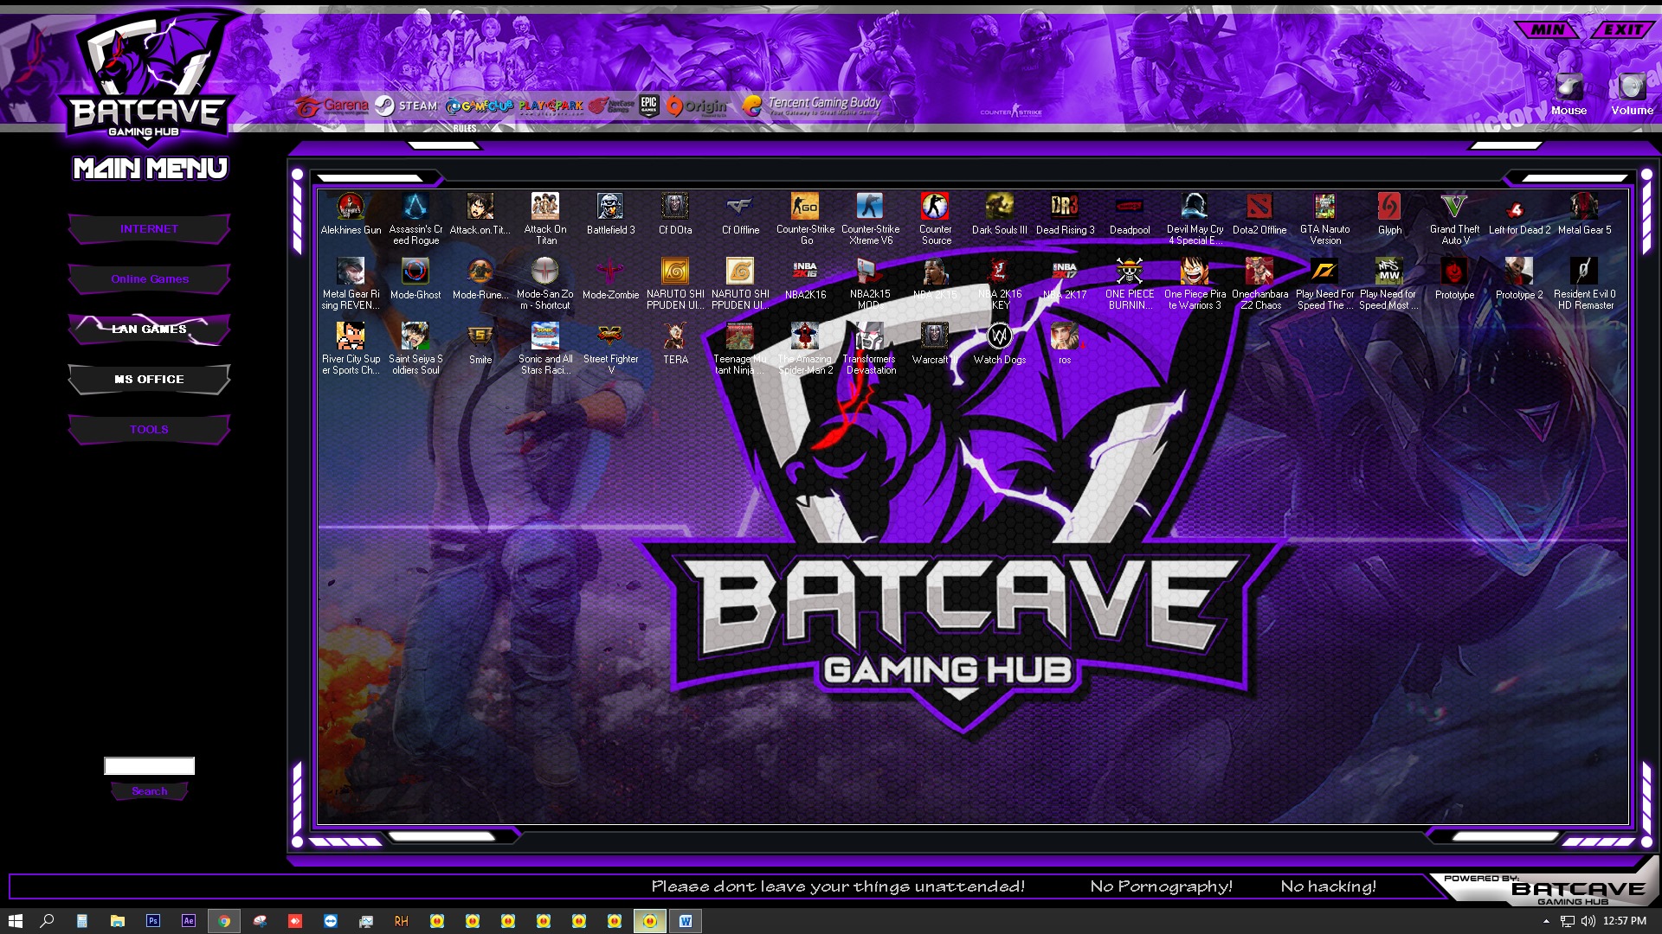Image resolution: width=1662 pixels, height=934 pixels.
Task: Open File Explorer from the taskbar
Action: [x=118, y=921]
